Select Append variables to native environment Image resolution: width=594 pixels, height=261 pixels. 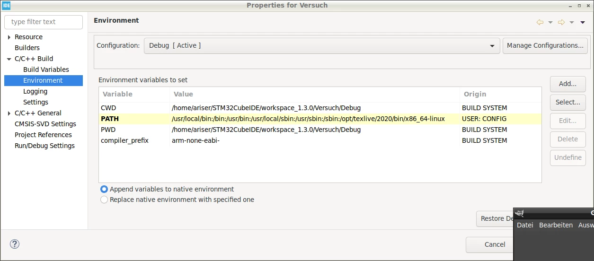[x=104, y=189]
